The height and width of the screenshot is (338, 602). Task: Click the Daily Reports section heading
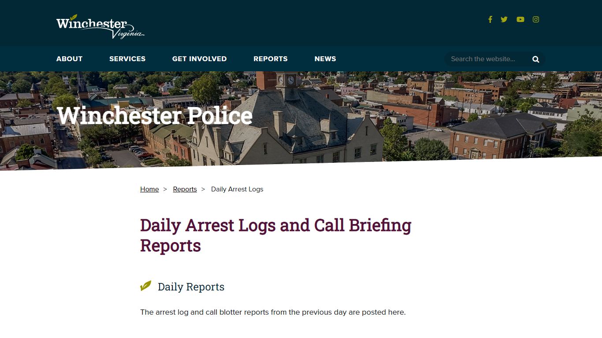coord(191,287)
